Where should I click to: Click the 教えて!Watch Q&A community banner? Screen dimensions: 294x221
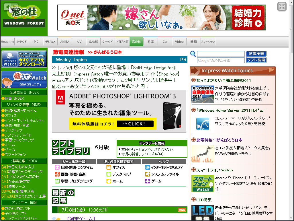[x=24, y=80]
